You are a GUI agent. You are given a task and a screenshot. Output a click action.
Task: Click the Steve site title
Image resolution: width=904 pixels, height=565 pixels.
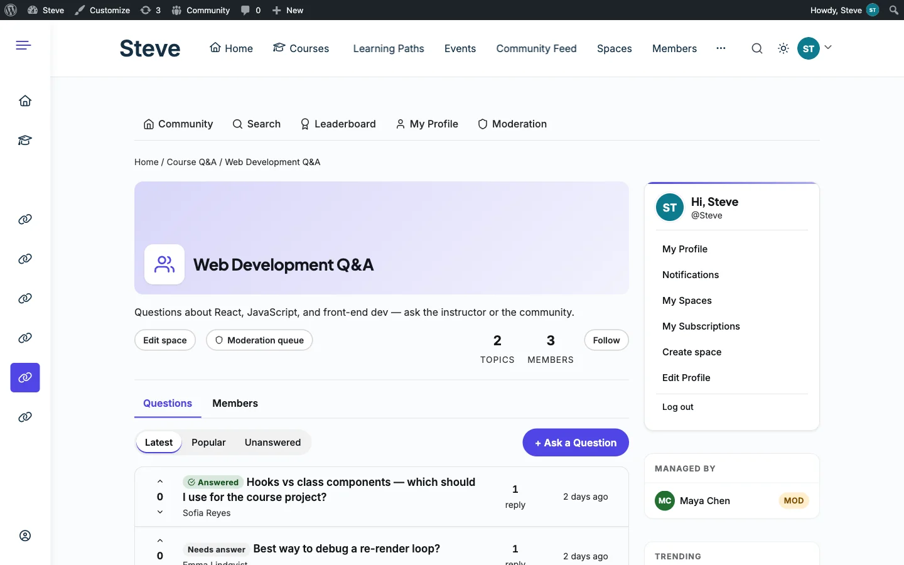[150, 48]
